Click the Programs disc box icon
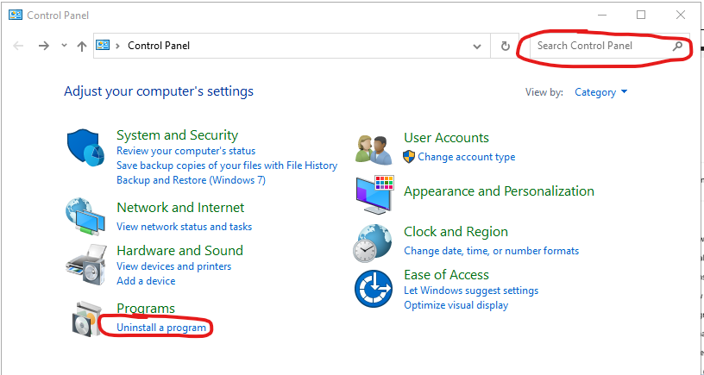Screen dimensions: 704x375 pyautogui.click(x=86, y=319)
